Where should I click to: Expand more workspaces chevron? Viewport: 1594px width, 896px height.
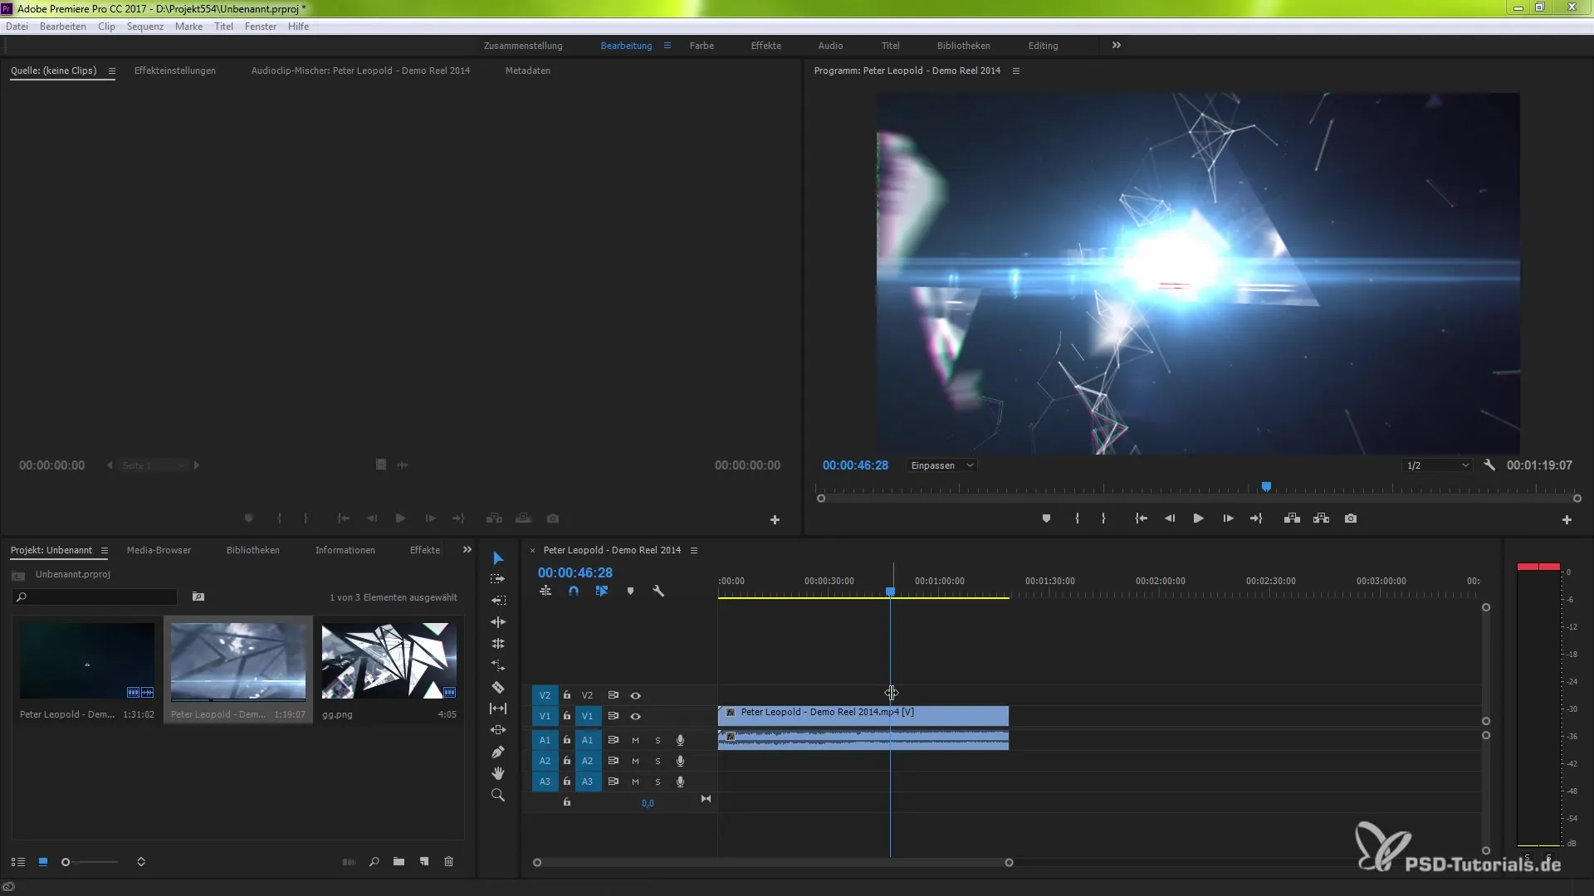point(1117,46)
